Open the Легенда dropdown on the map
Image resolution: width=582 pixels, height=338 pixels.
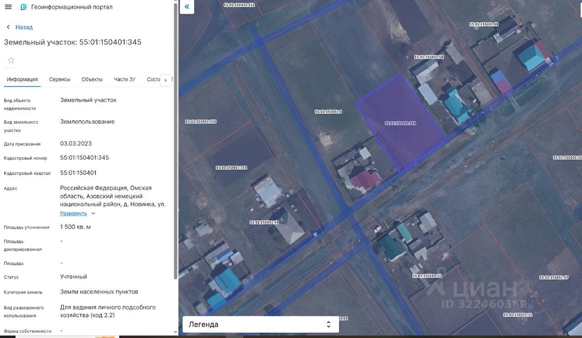tap(261, 324)
